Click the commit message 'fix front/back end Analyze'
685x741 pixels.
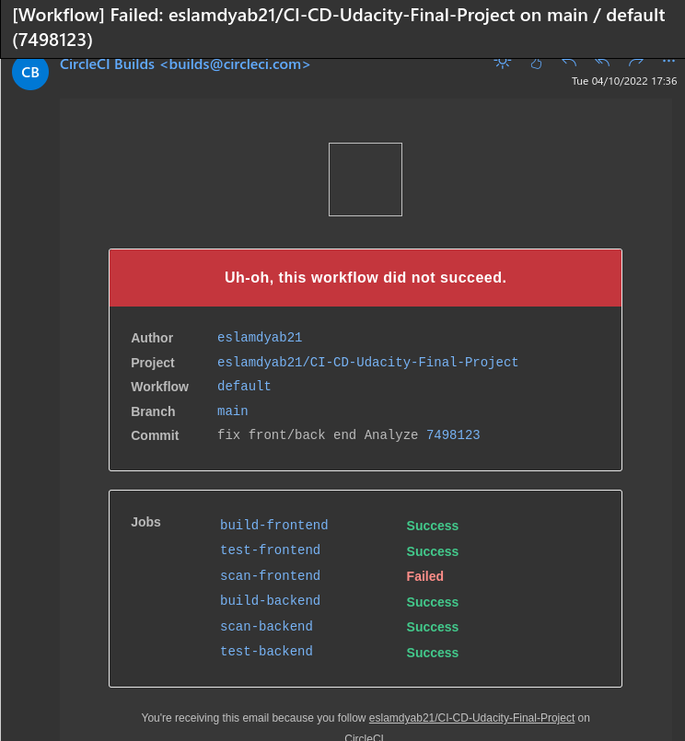click(x=318, y=434)
